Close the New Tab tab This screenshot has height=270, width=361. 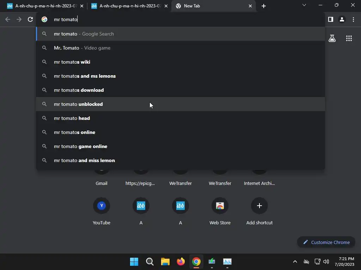tap(250, 6)
